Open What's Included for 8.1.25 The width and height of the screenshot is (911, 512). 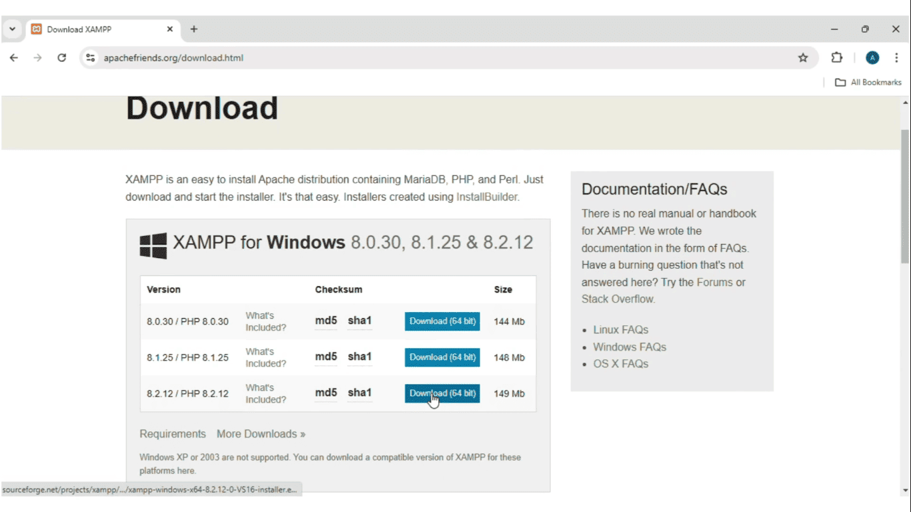click(x=265, y=357)
